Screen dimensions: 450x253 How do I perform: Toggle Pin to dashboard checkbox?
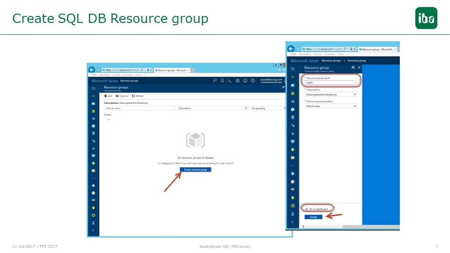[x=307, y=209]
